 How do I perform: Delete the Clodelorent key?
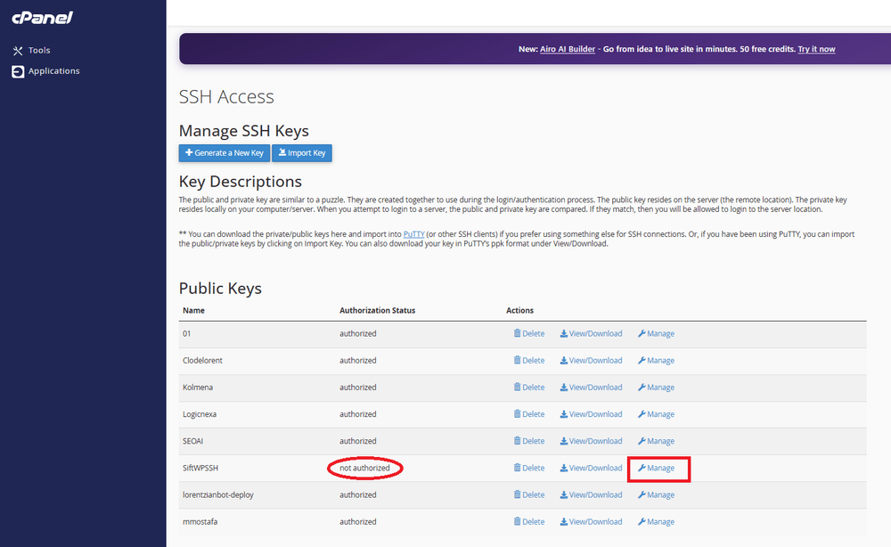[x=529, y=360]
